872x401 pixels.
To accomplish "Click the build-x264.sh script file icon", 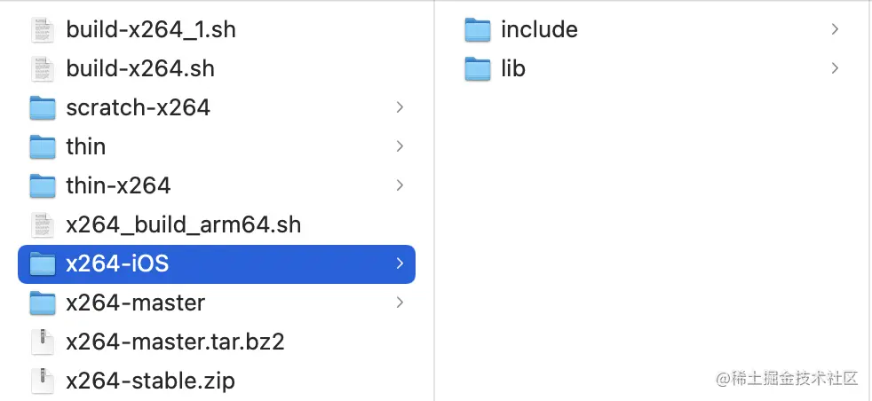I will (x=43, y=68).
